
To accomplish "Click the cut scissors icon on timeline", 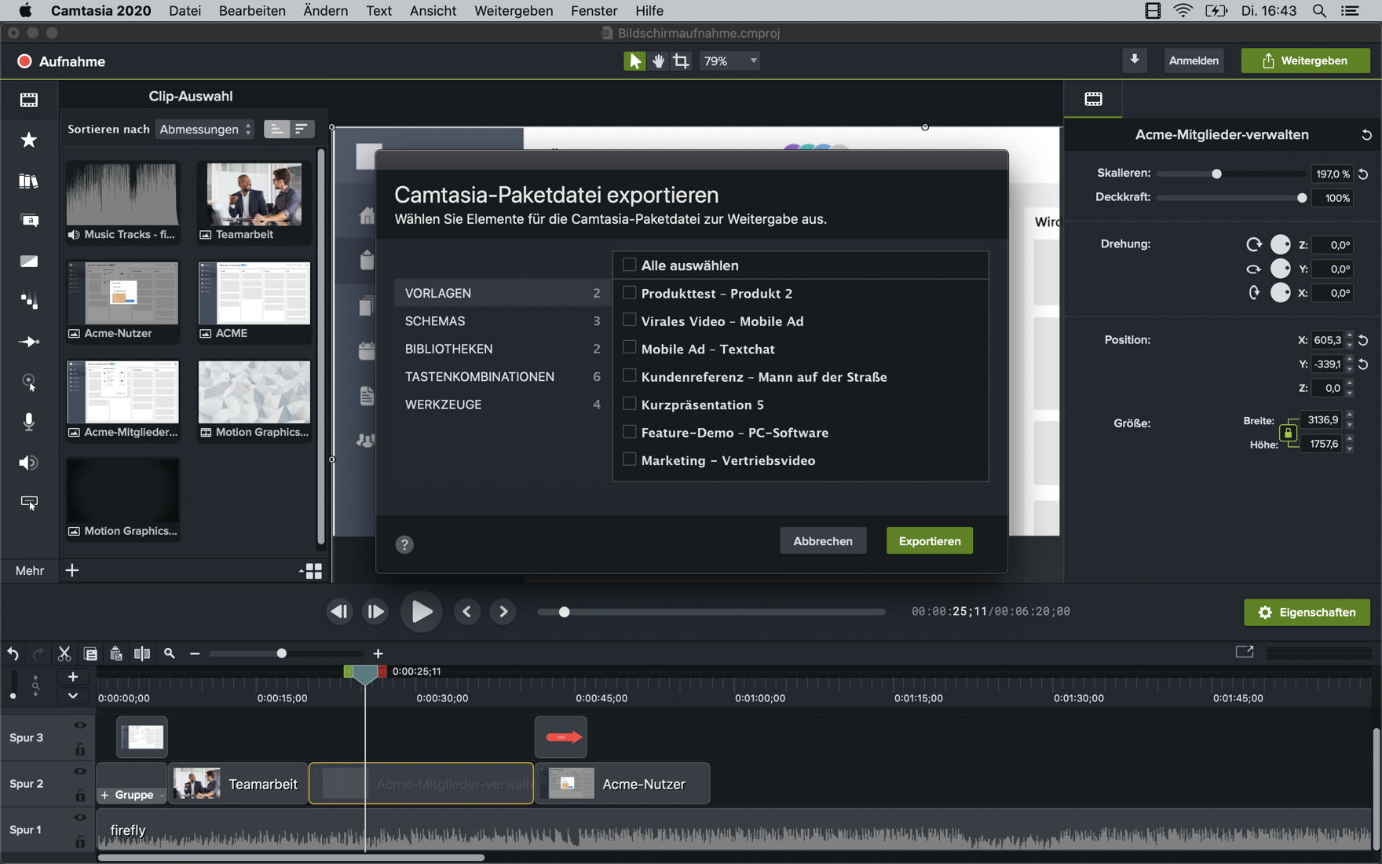I will point(64,653).
